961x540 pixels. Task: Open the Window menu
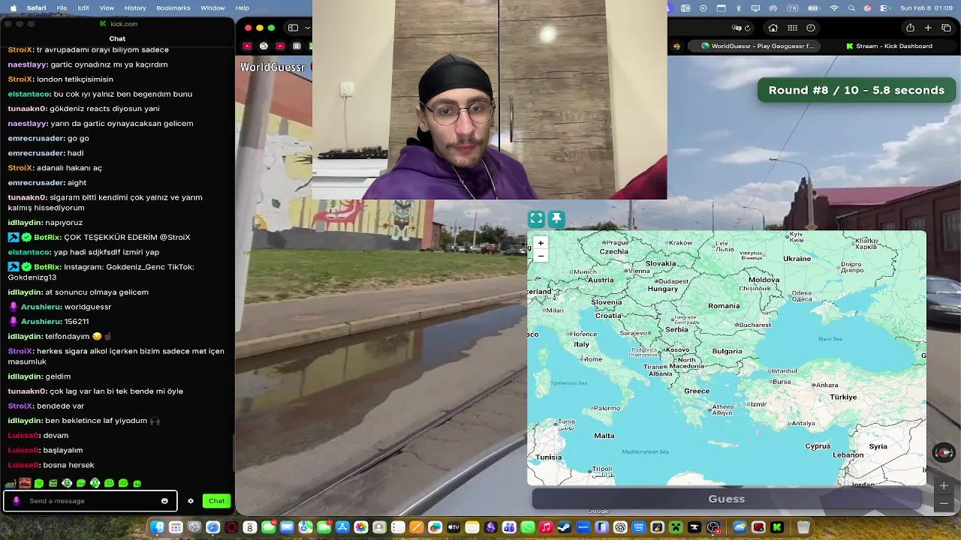(x=212, y=7)
